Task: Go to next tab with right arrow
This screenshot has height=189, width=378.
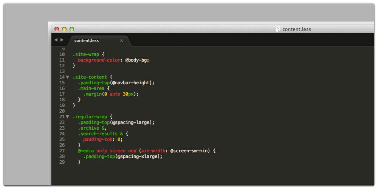Action: point(62,40)
